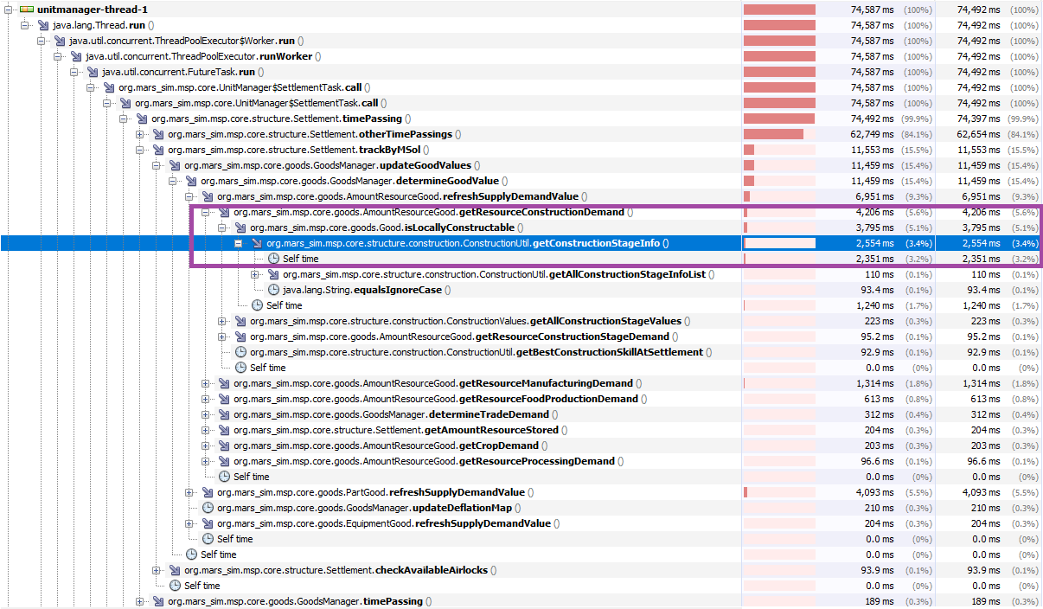The height and width of the screenshot is (609, 1043).
Task: Expand the EquipmentGood.refreshSupplyDemandValue node
Action: click(189, 523)
